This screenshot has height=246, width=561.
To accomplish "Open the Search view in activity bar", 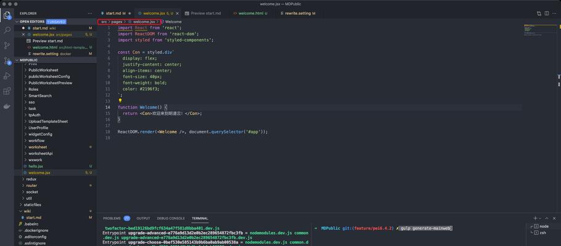I will point(7,30).
